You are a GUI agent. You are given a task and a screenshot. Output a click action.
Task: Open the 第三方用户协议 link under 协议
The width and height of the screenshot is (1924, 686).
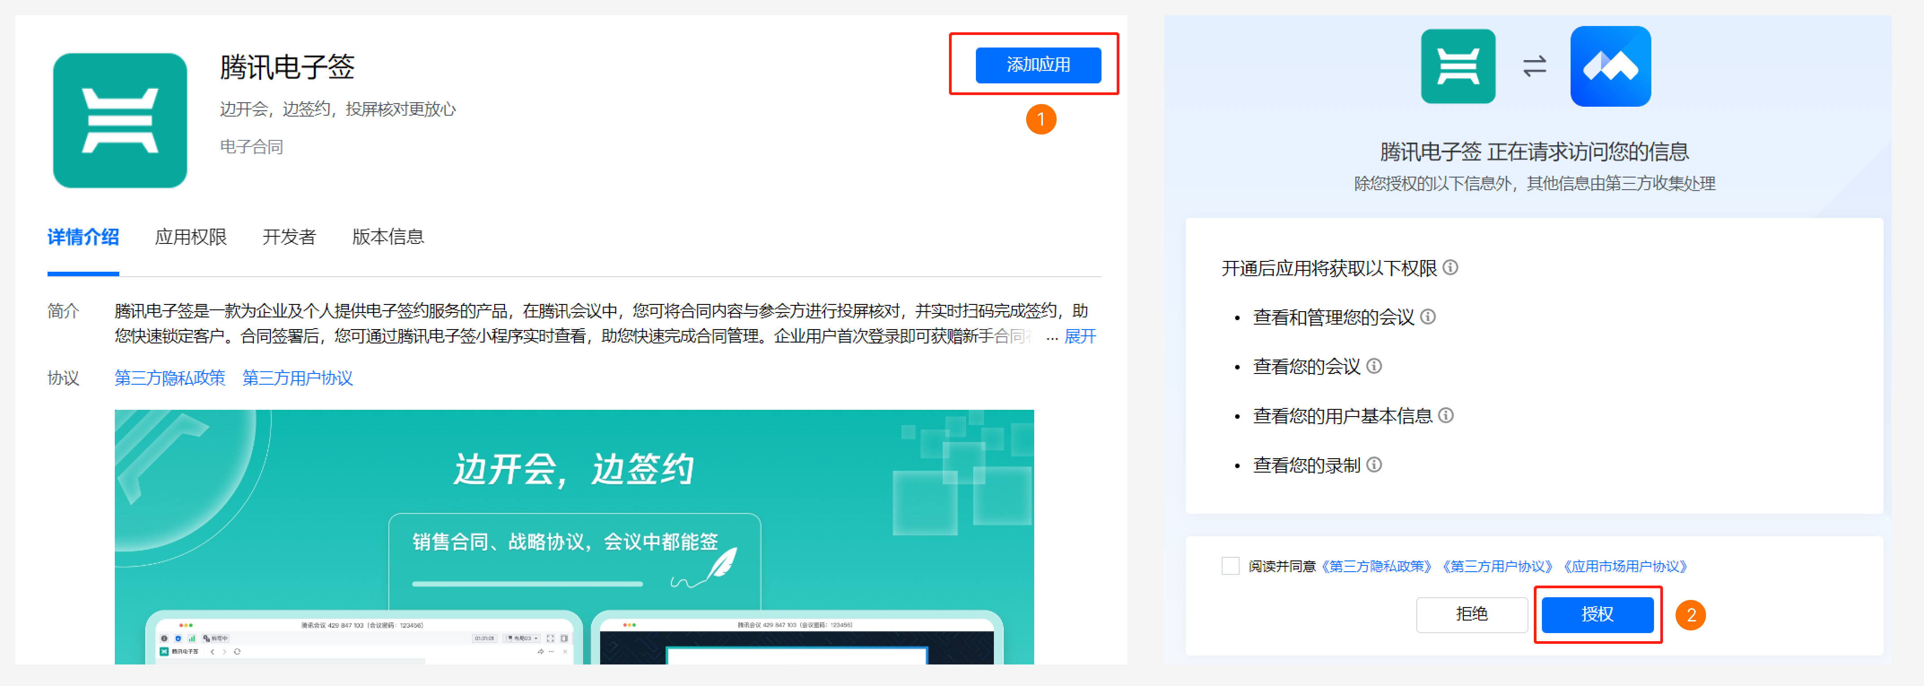297,378
